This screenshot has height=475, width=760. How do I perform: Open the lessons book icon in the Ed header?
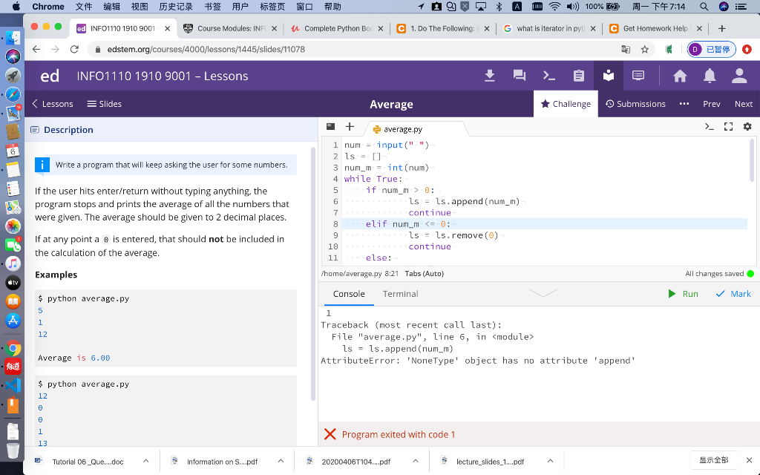coord(609,76)
